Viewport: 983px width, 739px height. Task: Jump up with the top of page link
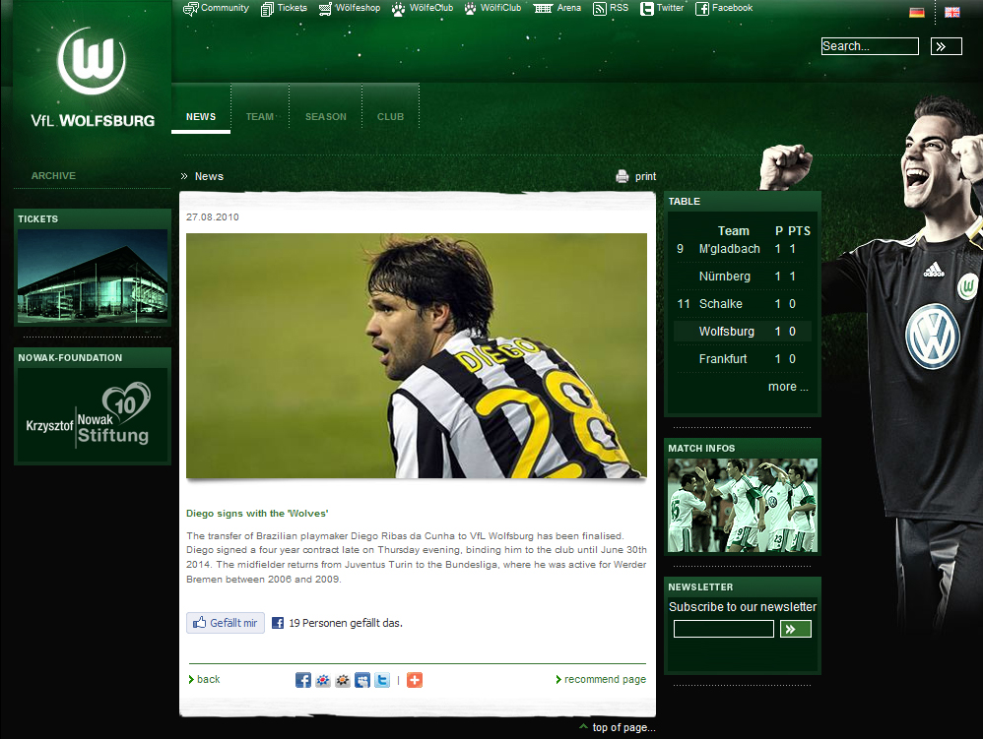click(x=618, y=728)
